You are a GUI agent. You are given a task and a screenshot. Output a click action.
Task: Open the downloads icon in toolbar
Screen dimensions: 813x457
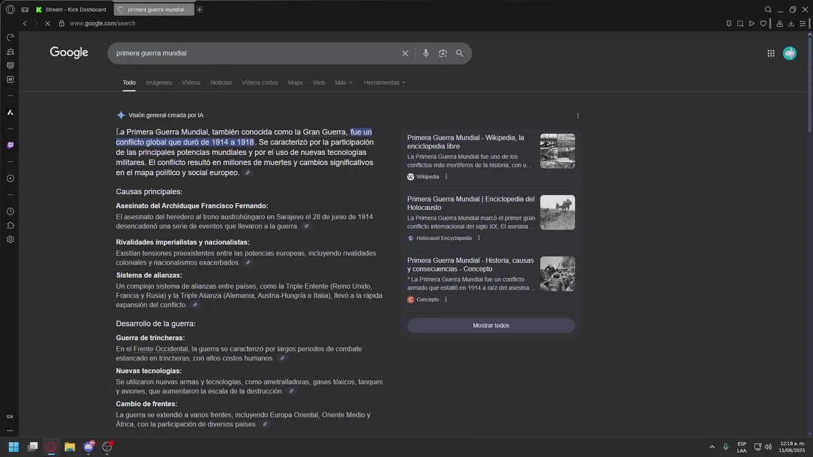click(x=791, y=23)
